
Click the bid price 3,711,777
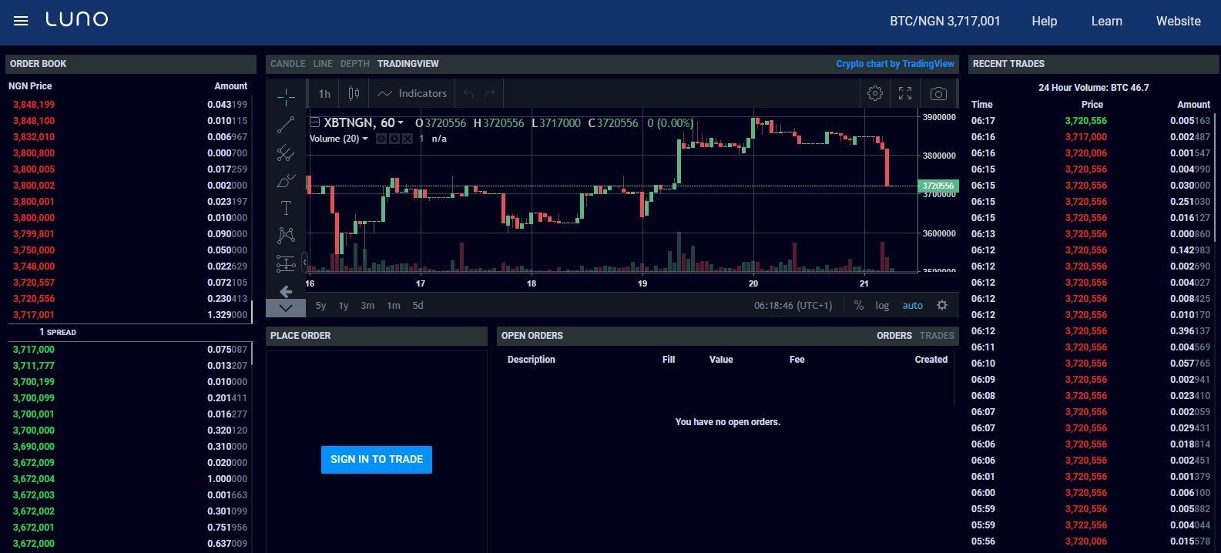(x=34, y=366)
